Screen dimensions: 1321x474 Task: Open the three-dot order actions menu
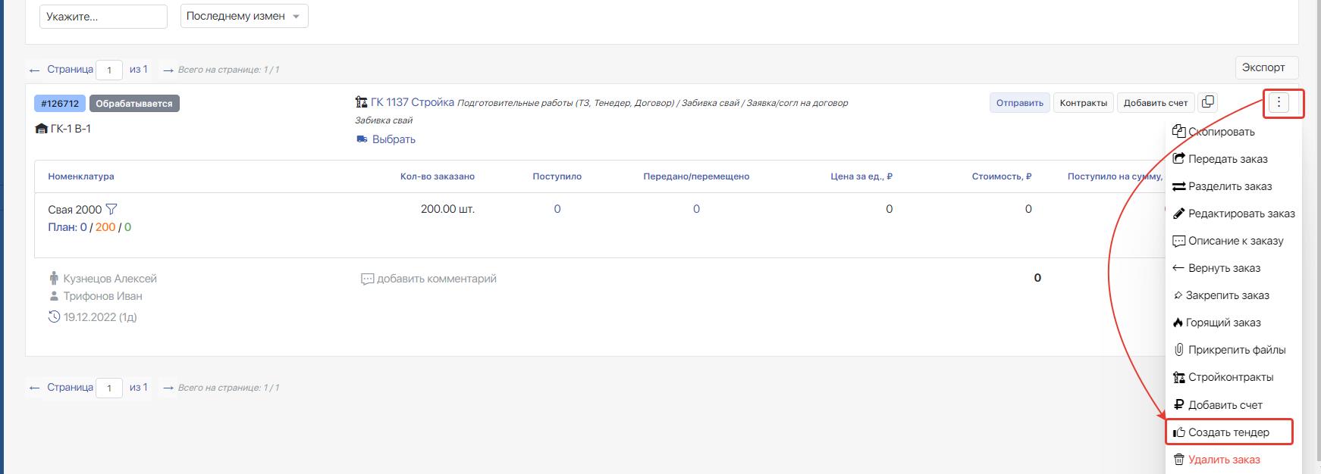[x=1279, y=103]
